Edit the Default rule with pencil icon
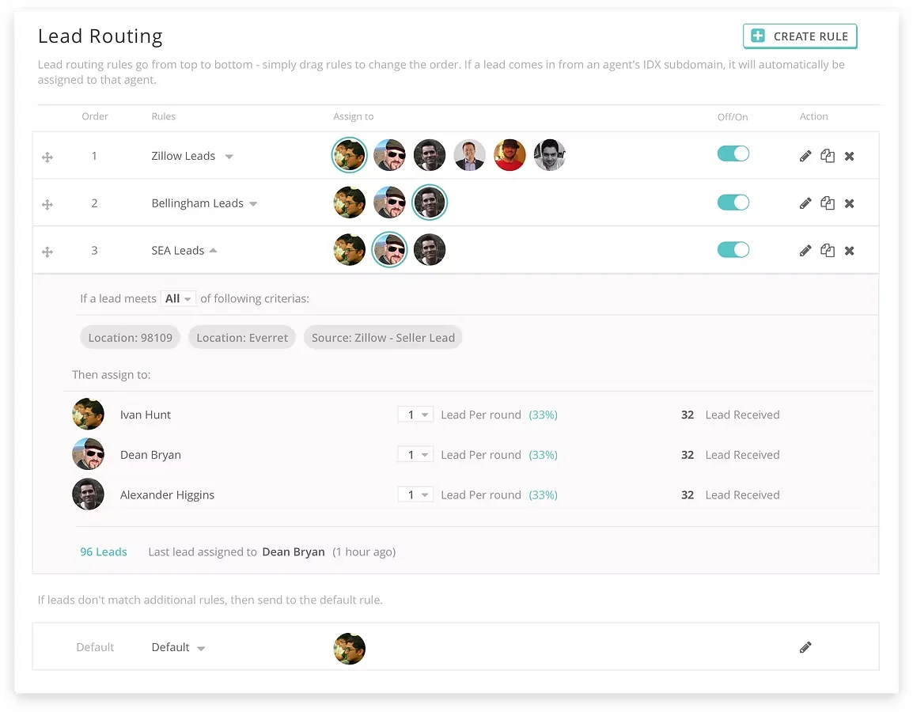This screenshot has width=913, height=712. [805, 647]
